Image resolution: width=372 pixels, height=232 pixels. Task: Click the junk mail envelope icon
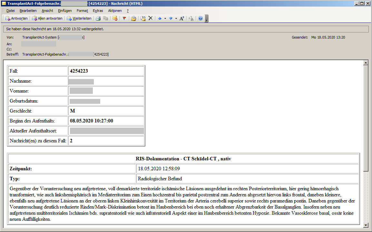pyautogui.click(x=115, y=18)
